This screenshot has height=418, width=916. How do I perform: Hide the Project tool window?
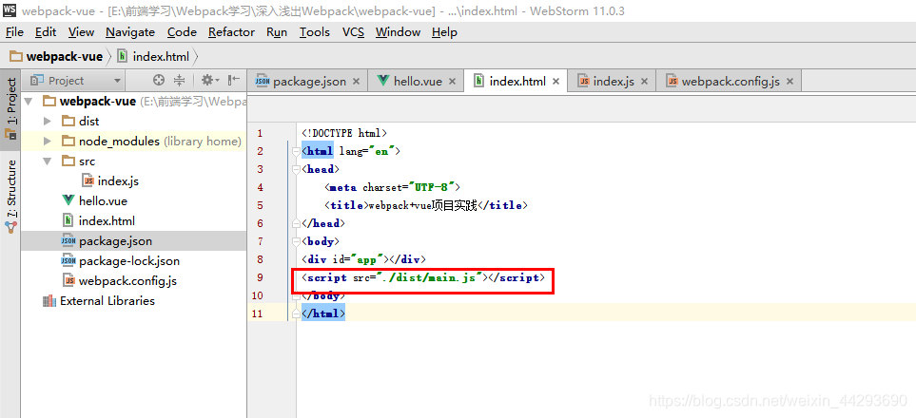point(234,81)
